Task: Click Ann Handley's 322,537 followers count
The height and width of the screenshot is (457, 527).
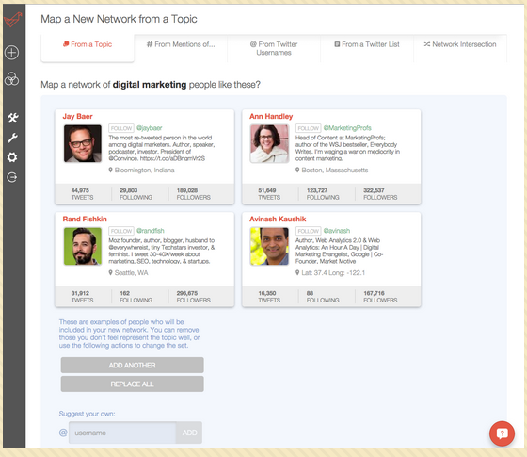Action: pyautogui.click(x=374, y=190)
